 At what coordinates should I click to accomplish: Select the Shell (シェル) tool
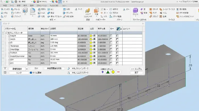click(42, 13)
